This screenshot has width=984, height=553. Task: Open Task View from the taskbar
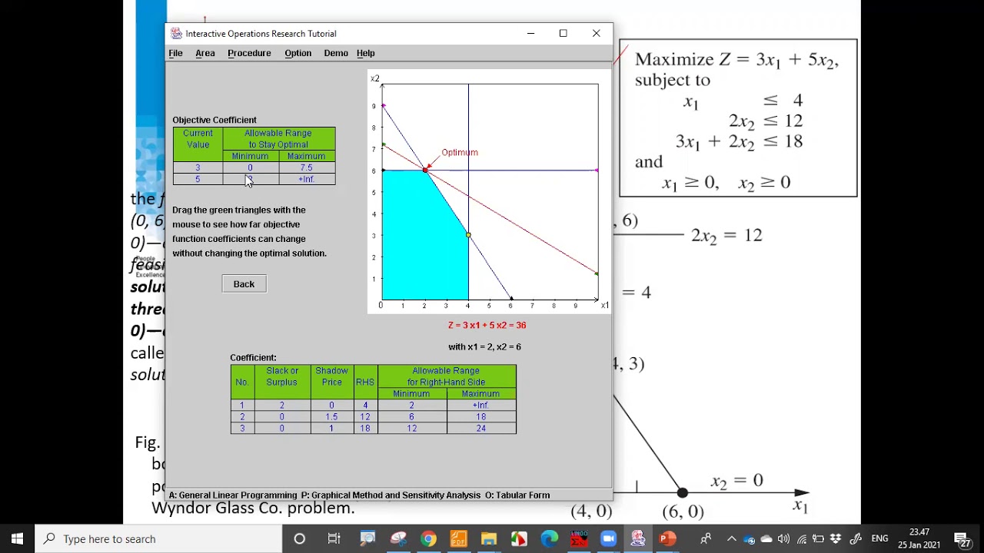pyautogui.click(x=334, y=538)
